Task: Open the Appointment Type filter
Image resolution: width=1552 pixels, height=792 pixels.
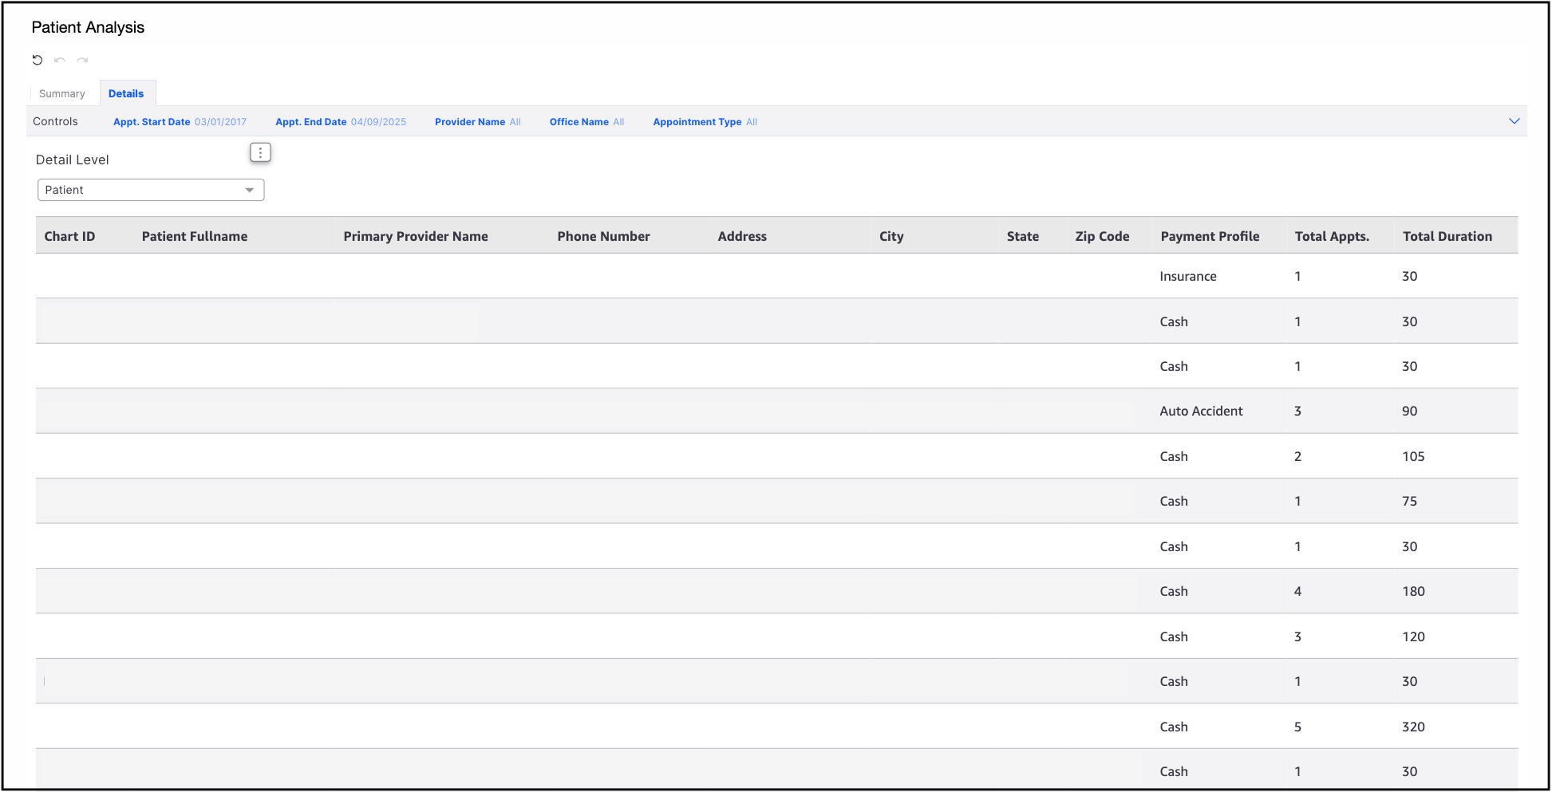Action: 705,122
